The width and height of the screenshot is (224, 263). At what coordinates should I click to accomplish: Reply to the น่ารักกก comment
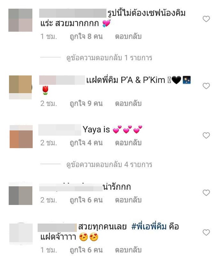tap(128, 200)
